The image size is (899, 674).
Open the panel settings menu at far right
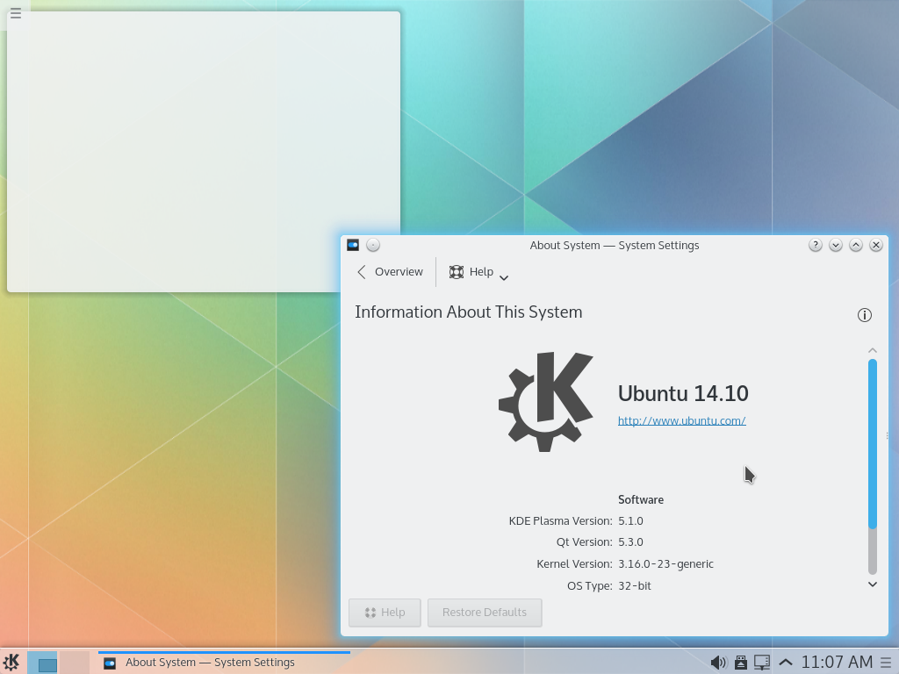(x=887, y=663)
